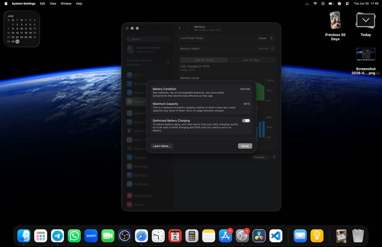Select Wi-Fi in the Settings sidebar
382x247 pixels.
point(148,75)
